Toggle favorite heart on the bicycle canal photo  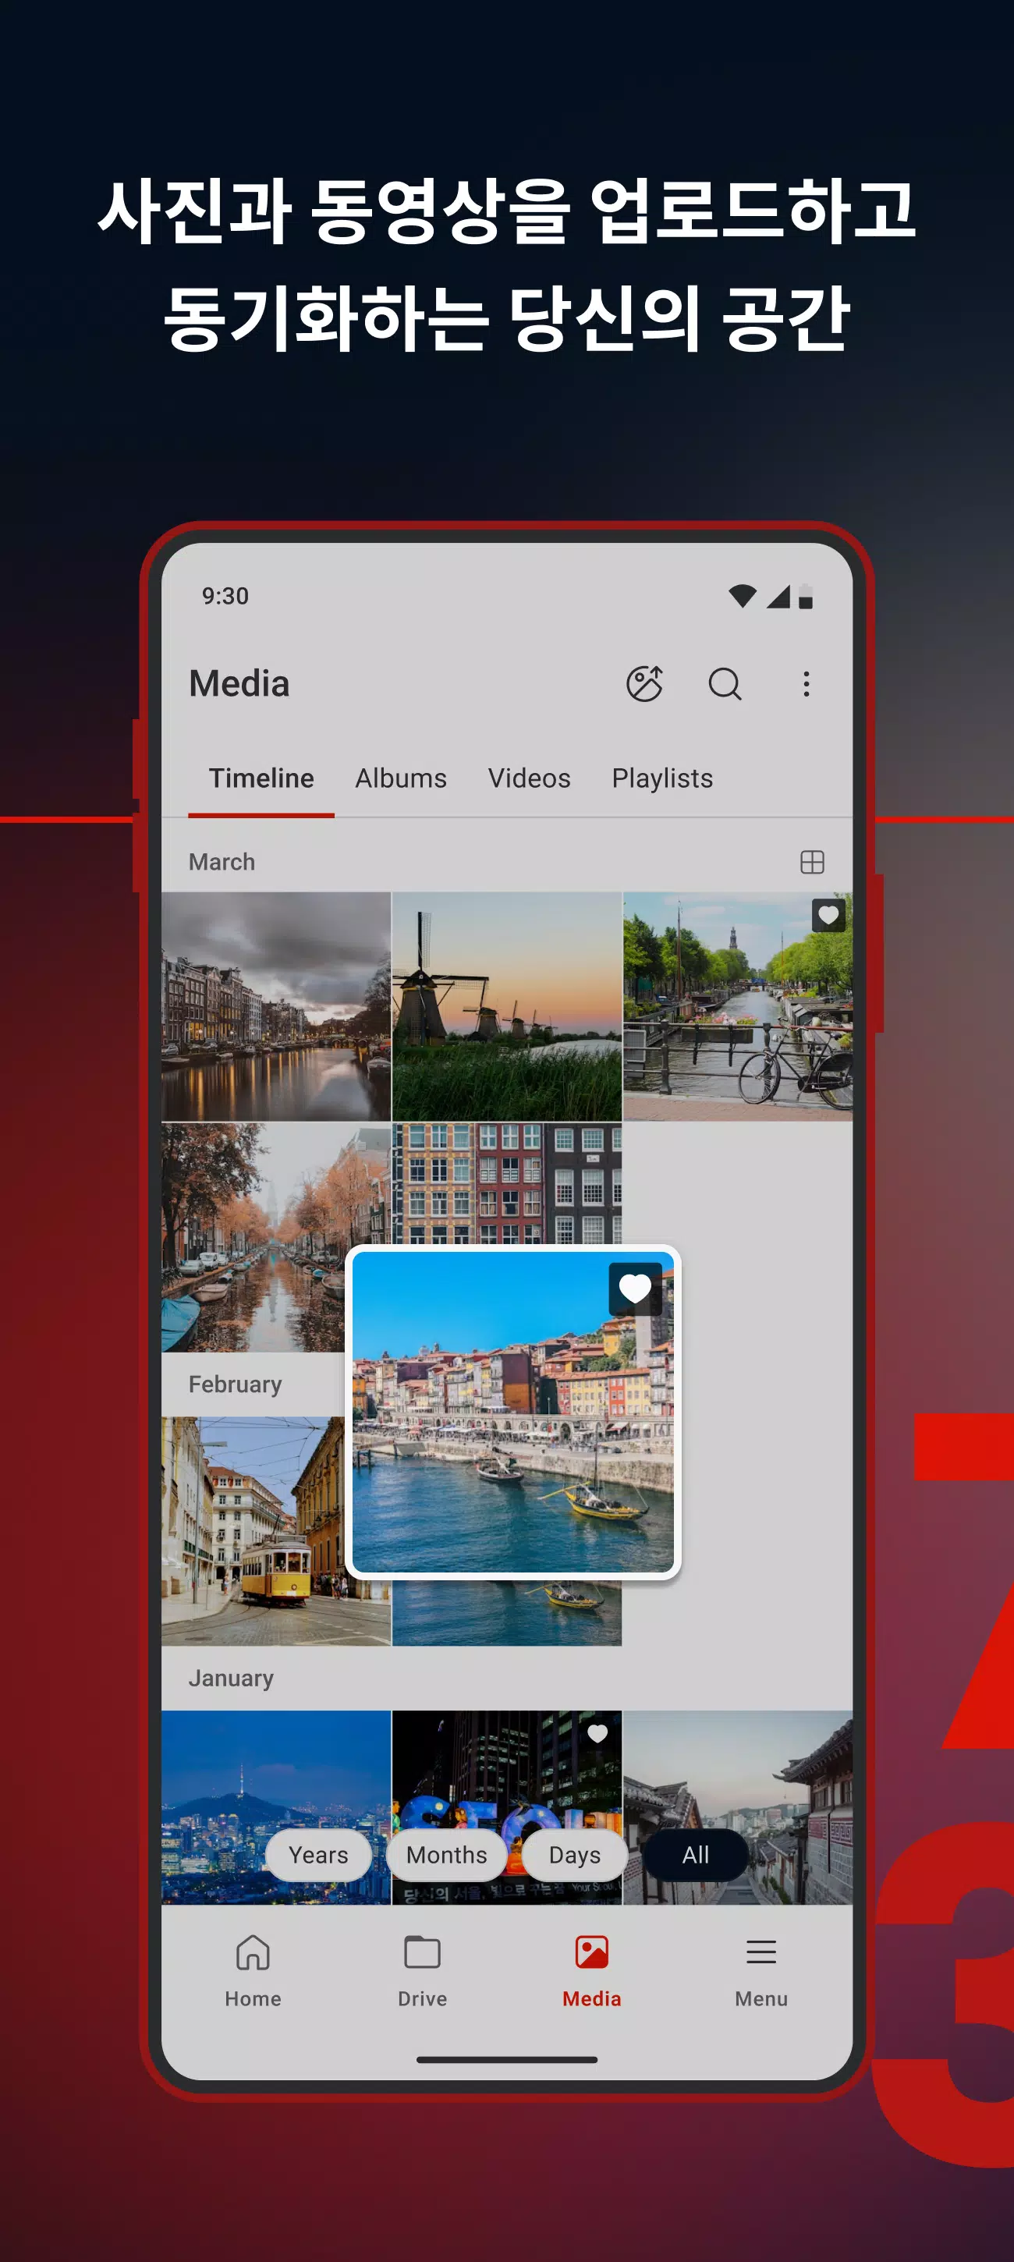[828, 916]
